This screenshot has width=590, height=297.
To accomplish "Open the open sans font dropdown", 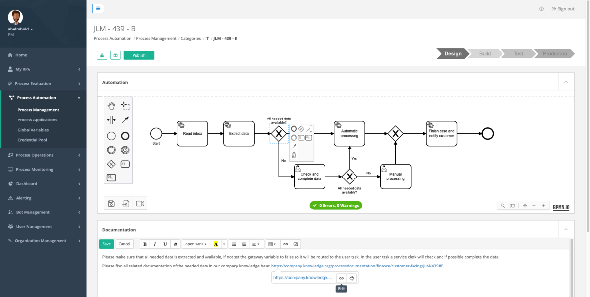I will point(196,244).
